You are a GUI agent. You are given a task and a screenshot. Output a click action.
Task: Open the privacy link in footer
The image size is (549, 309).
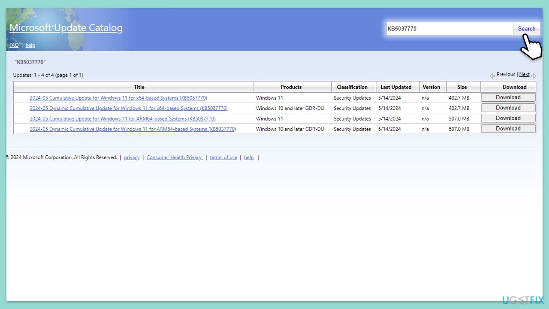132,158
